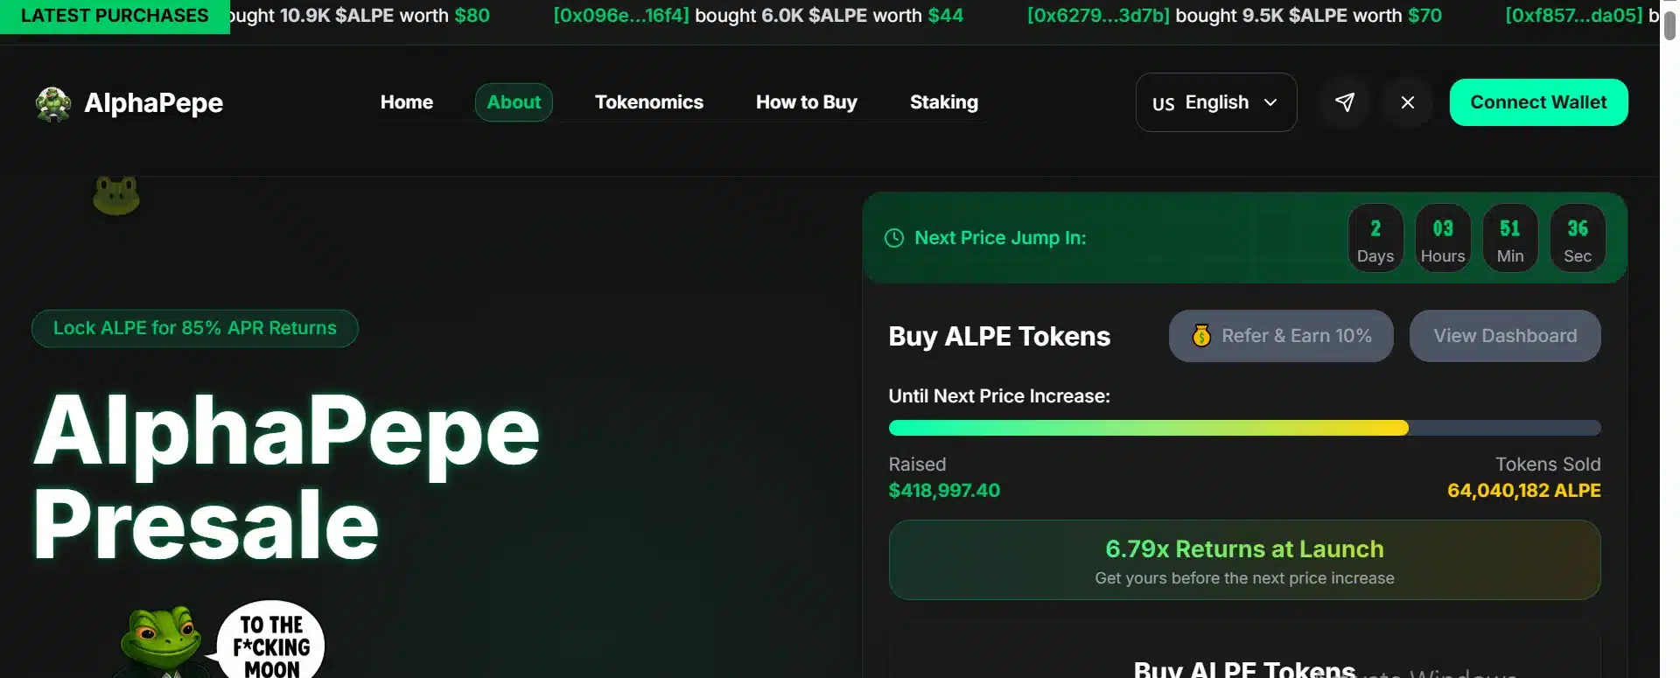Screen dimensions: 1680x678
Task: Click the US flag icon in language selector
Action: [x=1163, y=102]
